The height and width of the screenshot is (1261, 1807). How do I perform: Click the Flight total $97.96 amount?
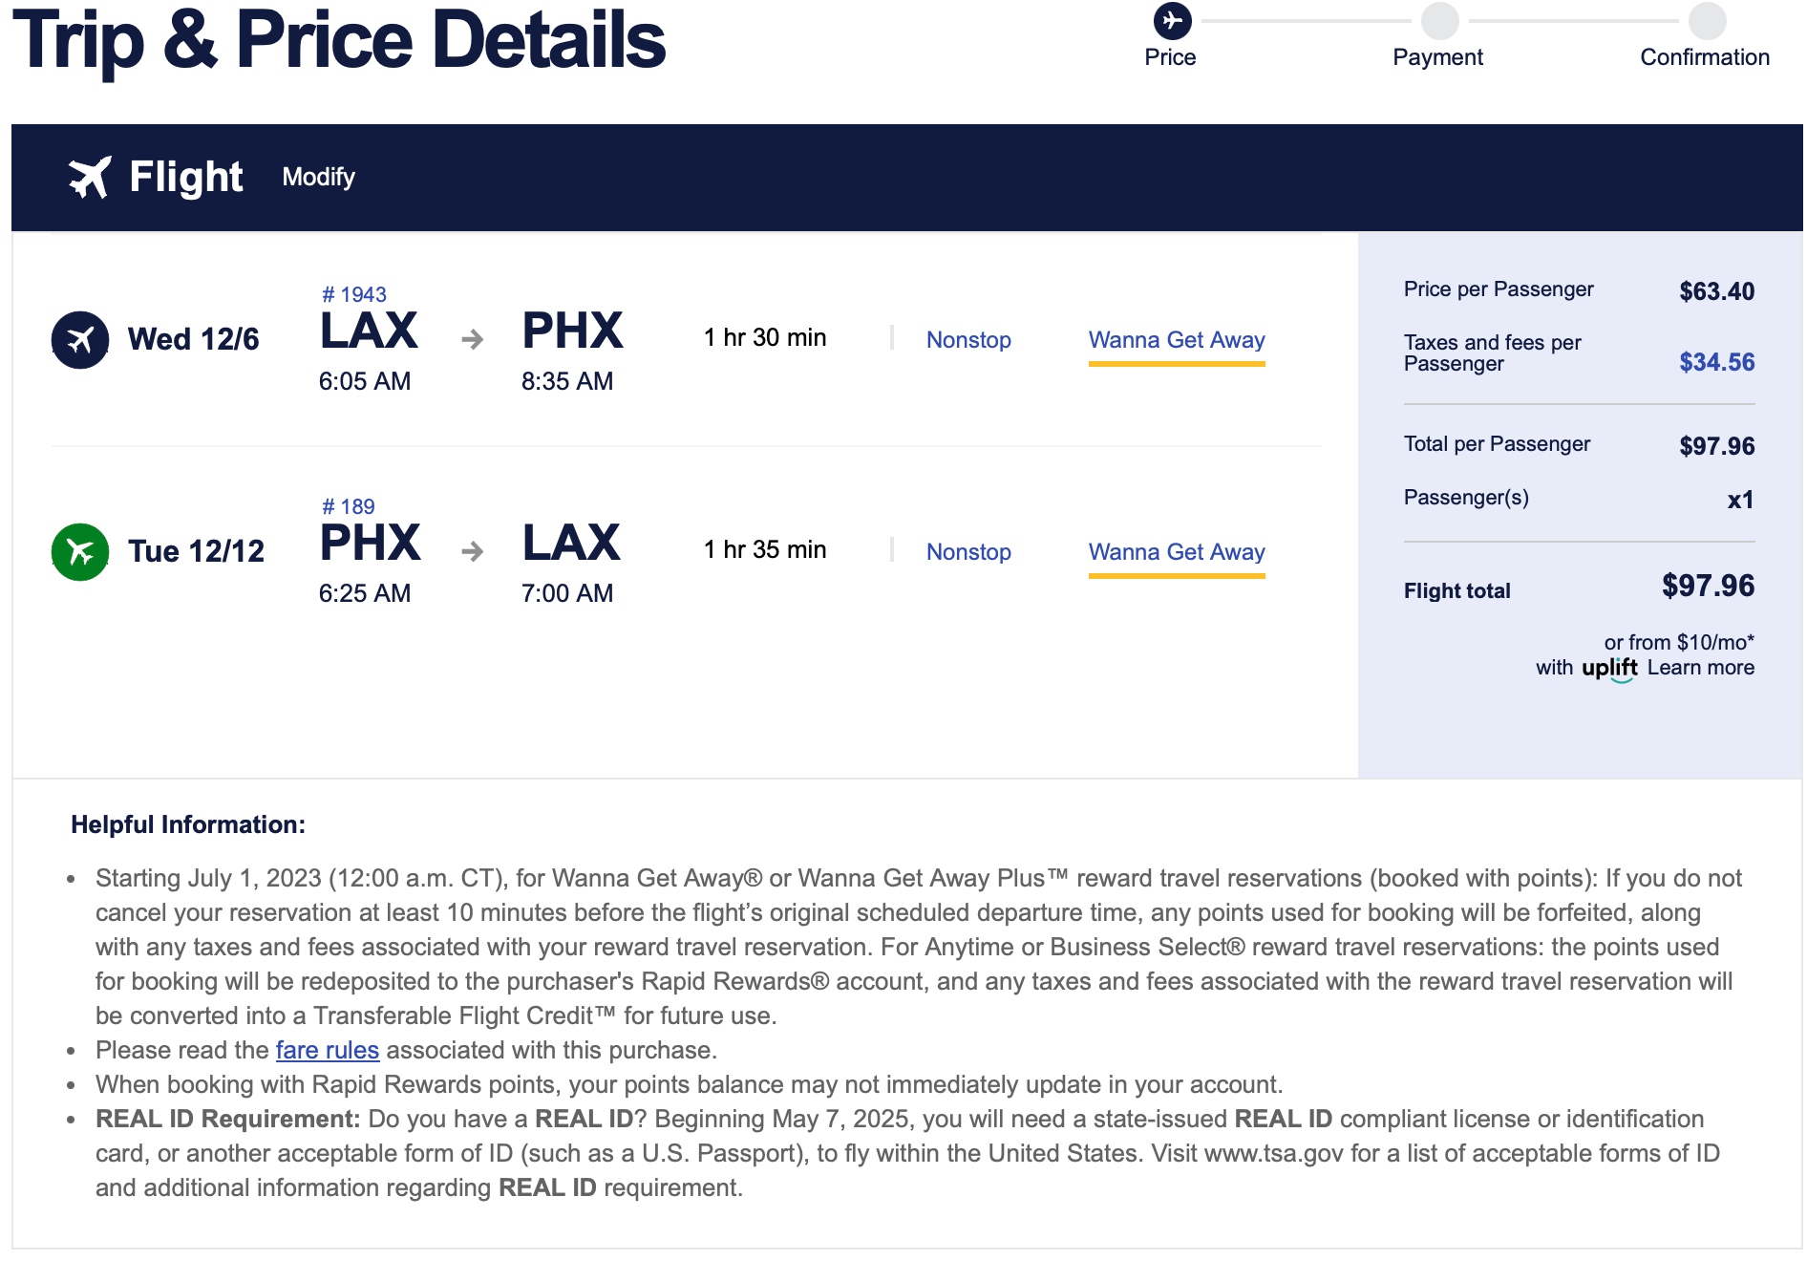1708,586
